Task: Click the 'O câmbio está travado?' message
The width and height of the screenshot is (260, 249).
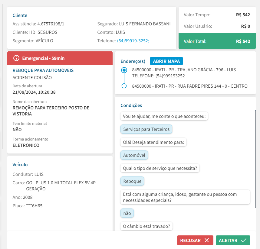Action: pos(146,226)
